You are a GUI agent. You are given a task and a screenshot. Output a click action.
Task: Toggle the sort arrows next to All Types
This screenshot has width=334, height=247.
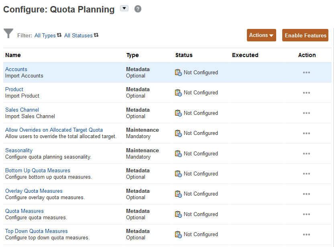[x=59, y=35]
